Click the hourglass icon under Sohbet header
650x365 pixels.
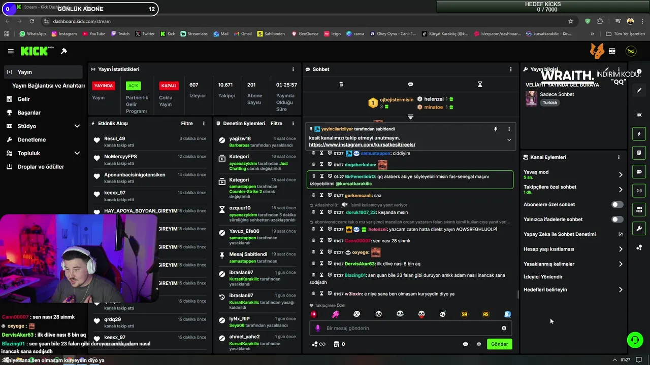point(480,84)
